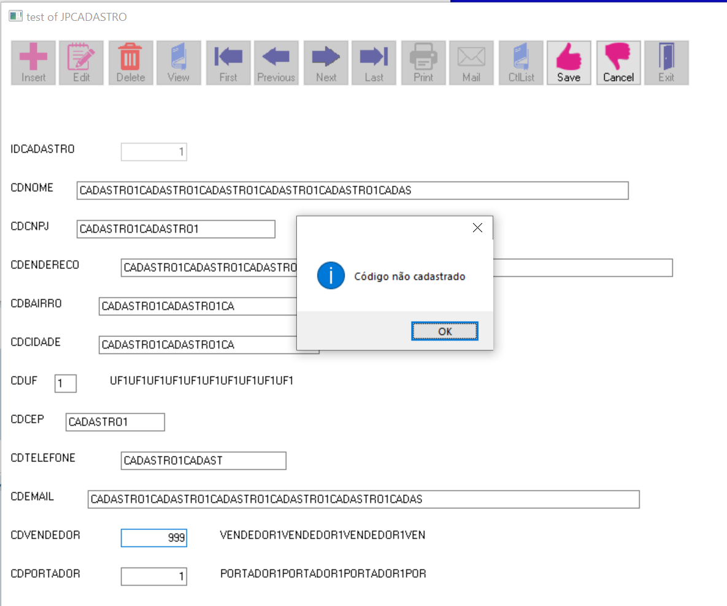Click the UF1UF1 description text
727x606 pixels.
202,381
